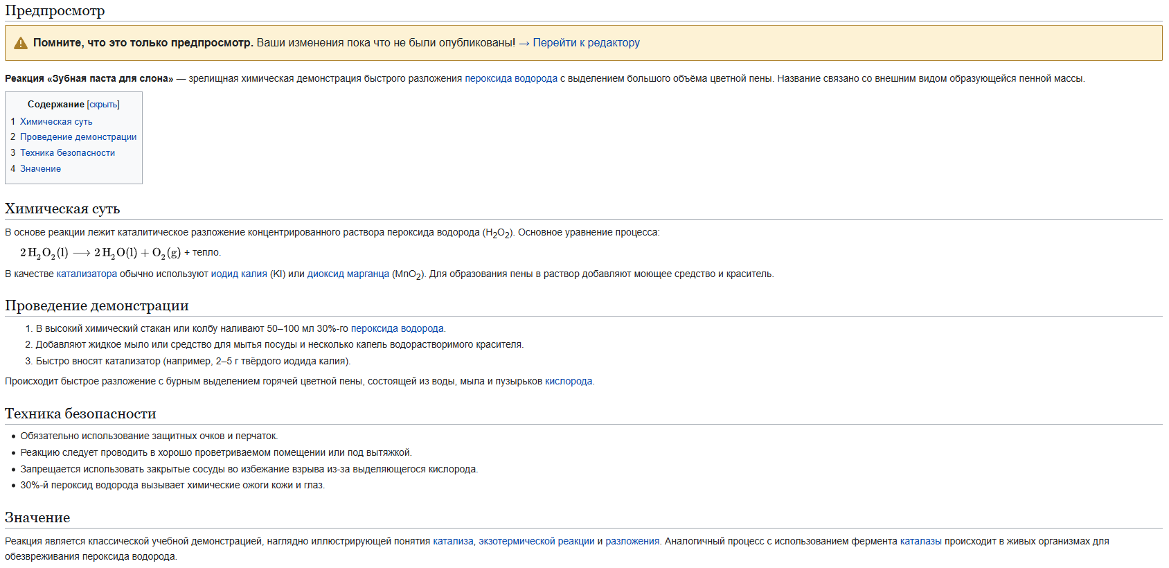Open the 'иодид калия' article link

239,274
